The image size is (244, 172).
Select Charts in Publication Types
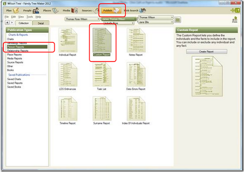coord(10,39)
